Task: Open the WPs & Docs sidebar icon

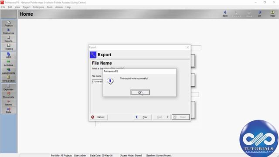Action: tap(8, 78)
